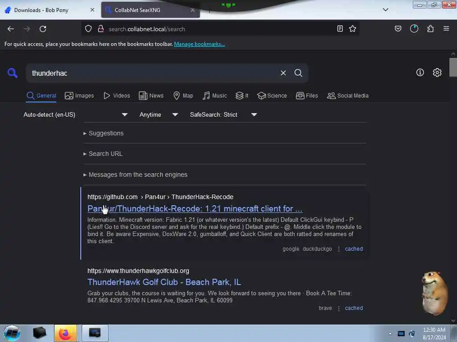
Task: Open Save to Pocket icon
Action: 398,29
